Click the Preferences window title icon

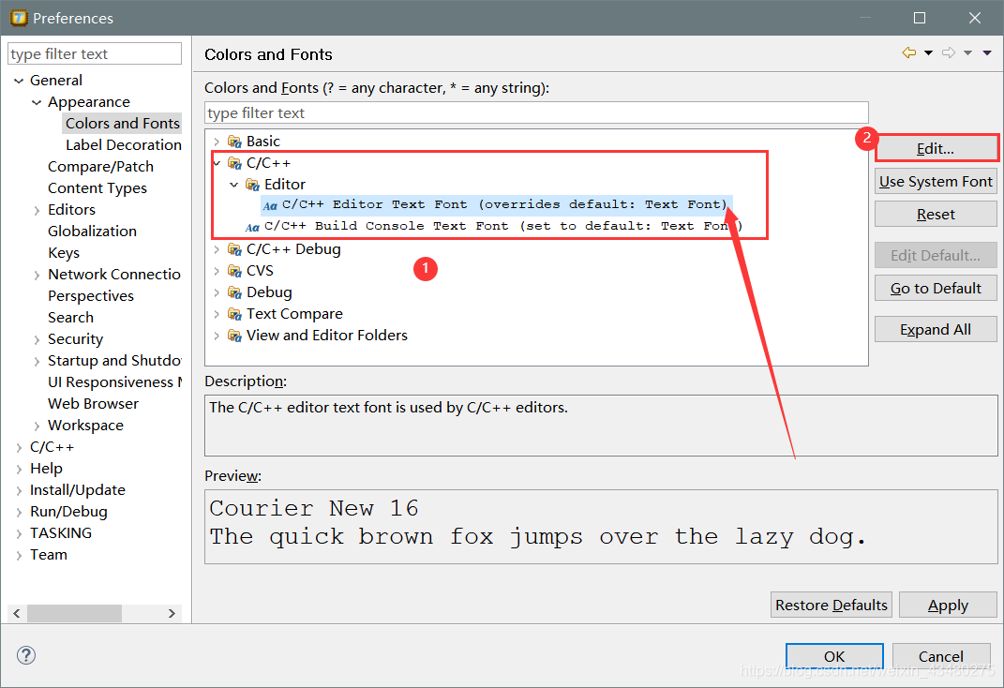19,17
